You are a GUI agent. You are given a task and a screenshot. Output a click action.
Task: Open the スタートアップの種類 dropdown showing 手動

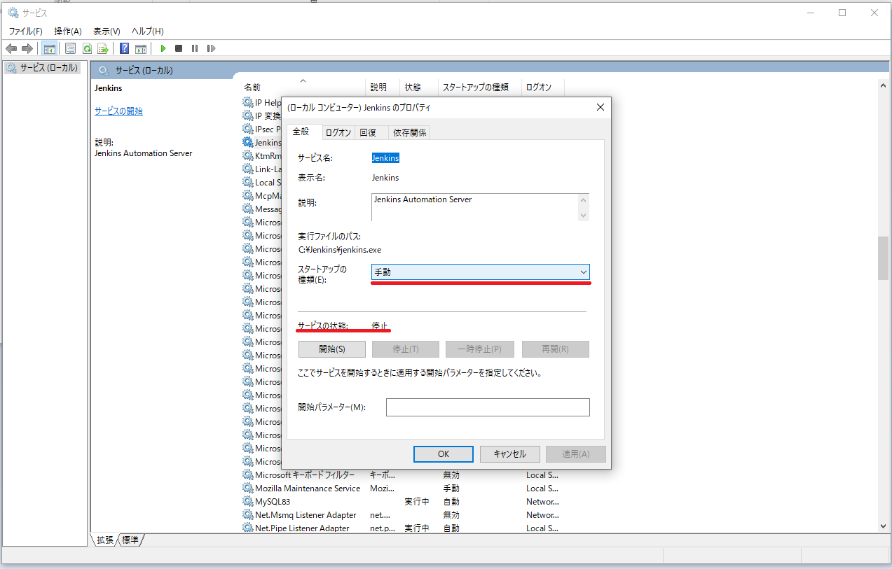[481, 272]
